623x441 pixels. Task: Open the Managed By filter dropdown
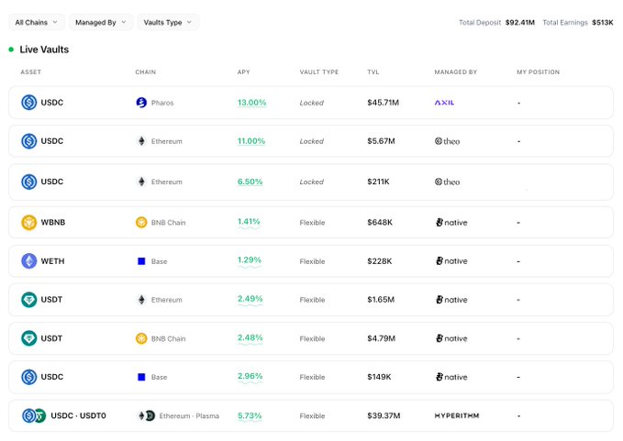click(101, 22)
